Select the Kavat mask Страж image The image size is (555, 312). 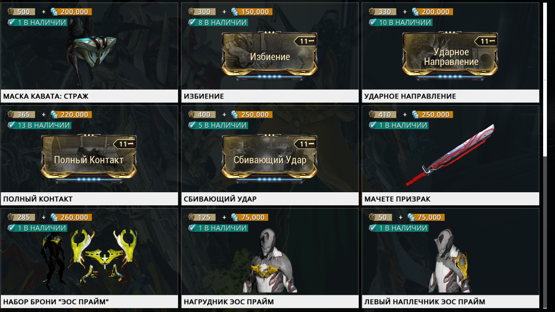point(92,51)
